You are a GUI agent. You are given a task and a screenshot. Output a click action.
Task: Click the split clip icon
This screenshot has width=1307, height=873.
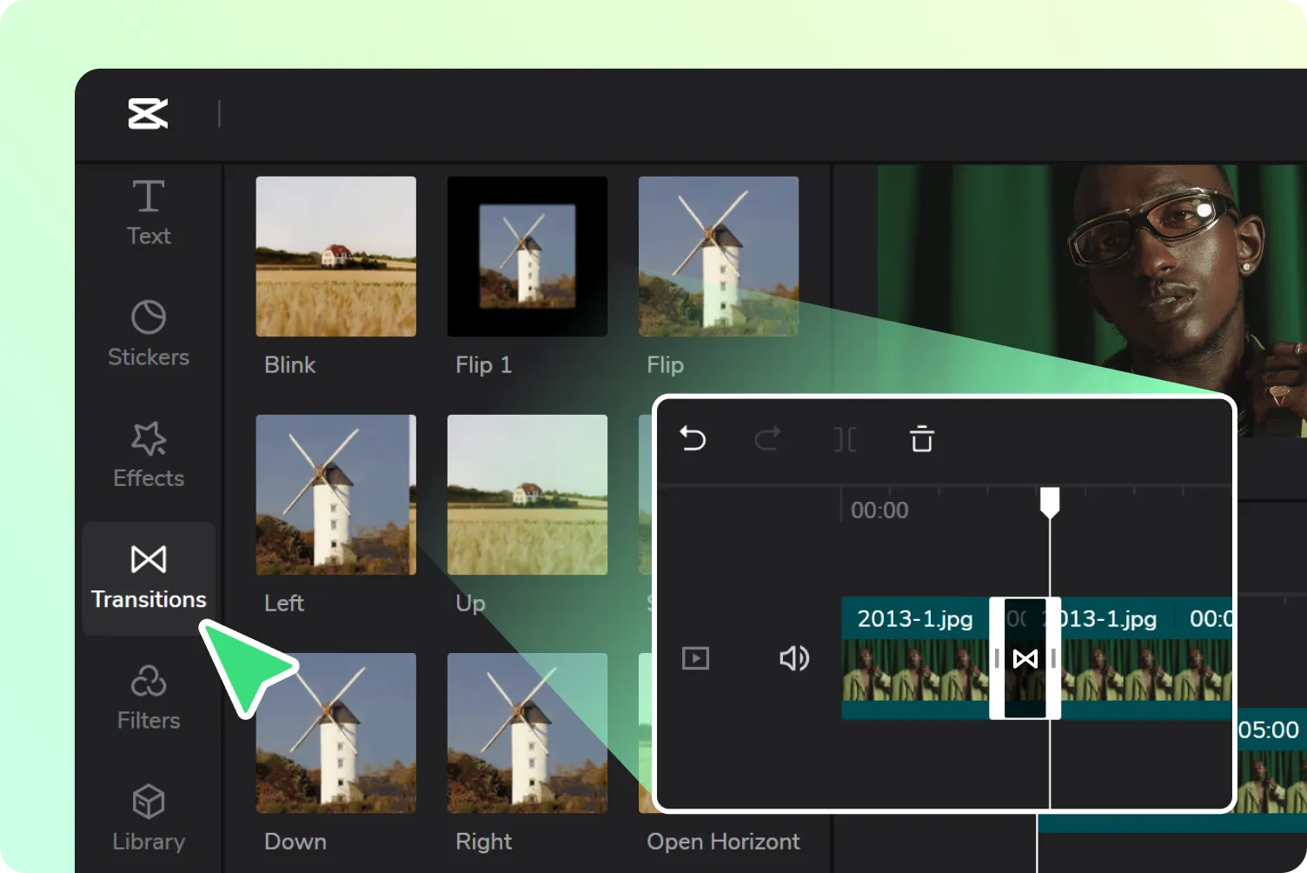[845, 439]
